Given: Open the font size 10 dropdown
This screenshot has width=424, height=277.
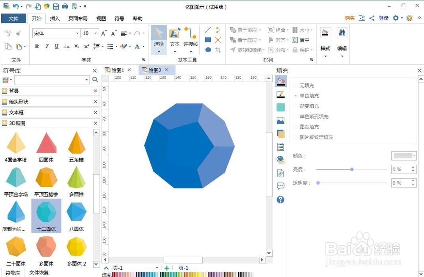Looking at the screenshot, I should [96, 33].
